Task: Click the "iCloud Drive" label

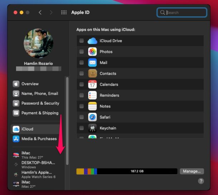Action: [111, 41]
